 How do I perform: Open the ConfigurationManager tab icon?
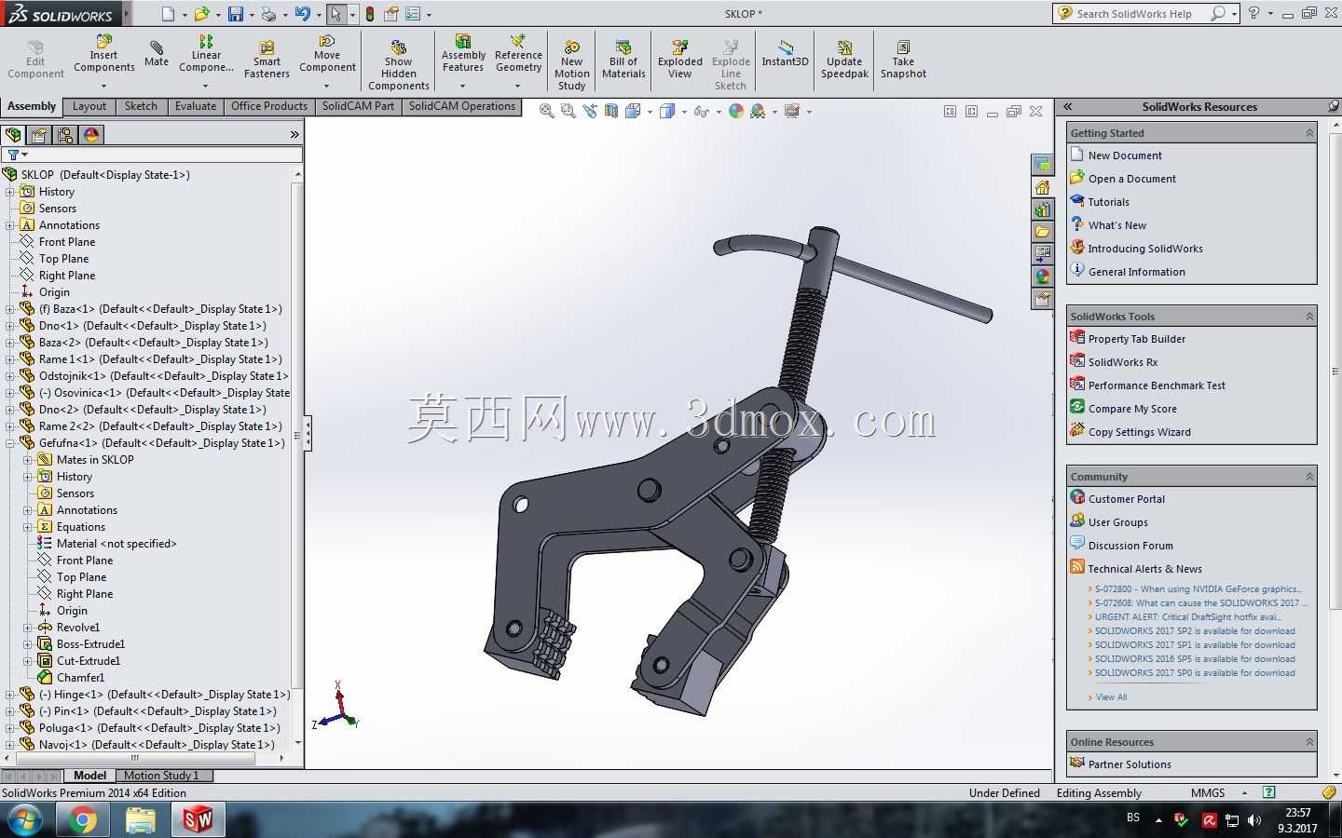click(65, 135)
